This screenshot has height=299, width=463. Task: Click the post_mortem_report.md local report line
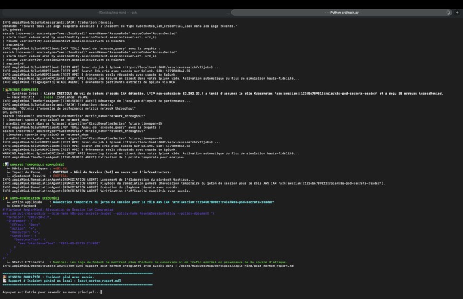pos(61,281)
